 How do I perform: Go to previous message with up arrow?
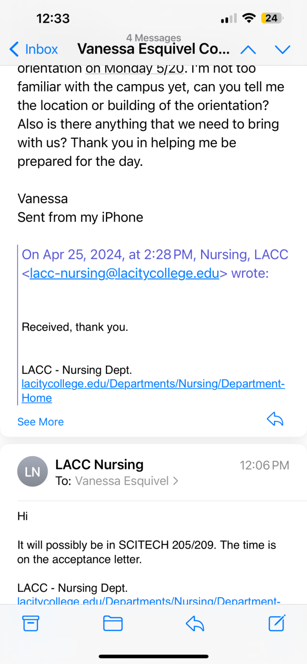pyautogui.click(x=248, y=49)
